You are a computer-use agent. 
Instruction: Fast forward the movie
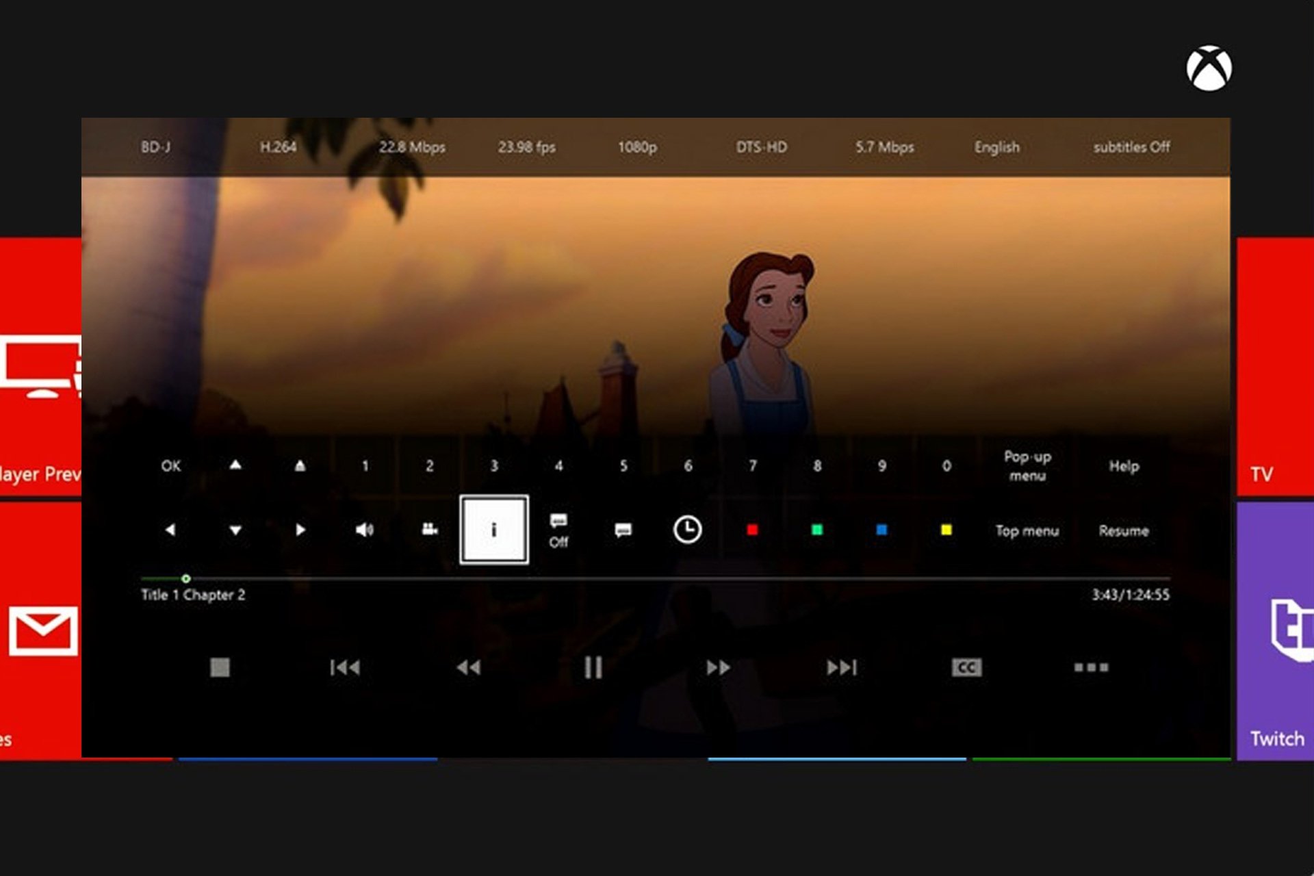click(x=718, y=667)
